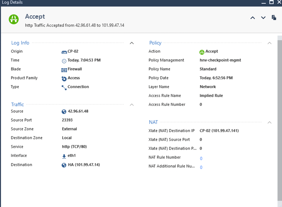This screenshot has height=207, width=282.
Task: Maximize the Log Details window
Action: coord(271,2)
